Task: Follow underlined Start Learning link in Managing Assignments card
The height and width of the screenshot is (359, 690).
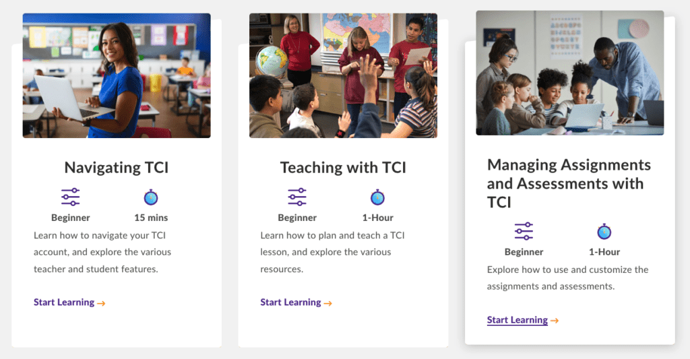Action: point(517,320)
